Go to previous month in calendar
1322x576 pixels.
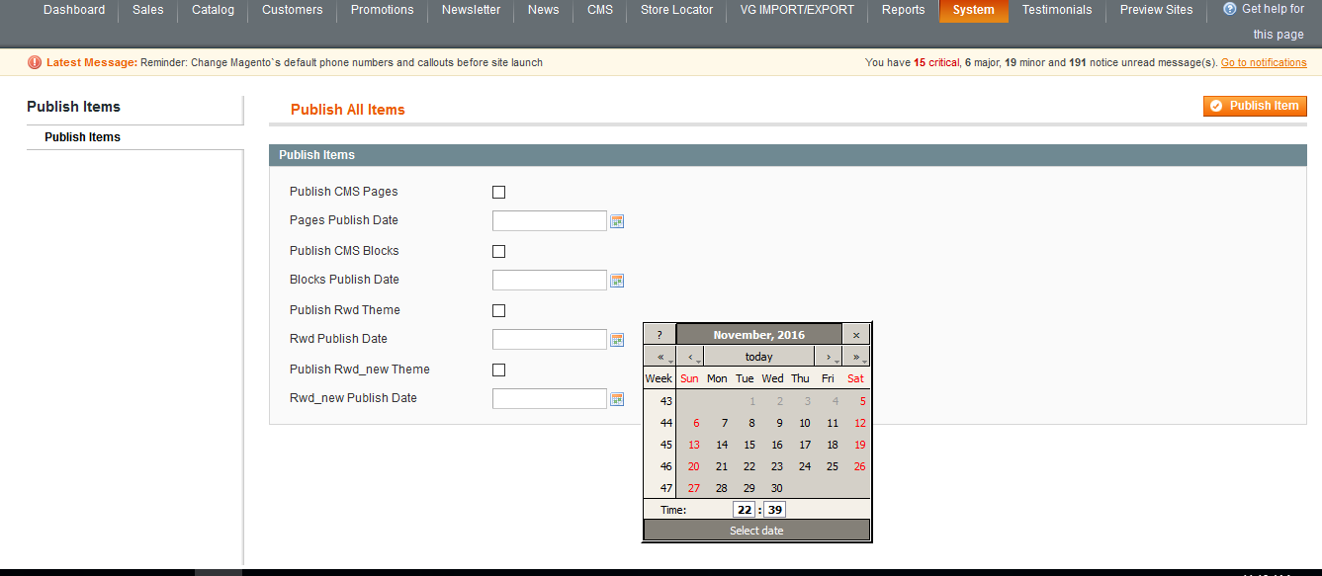pyautogui.click(x=690, y=357)
